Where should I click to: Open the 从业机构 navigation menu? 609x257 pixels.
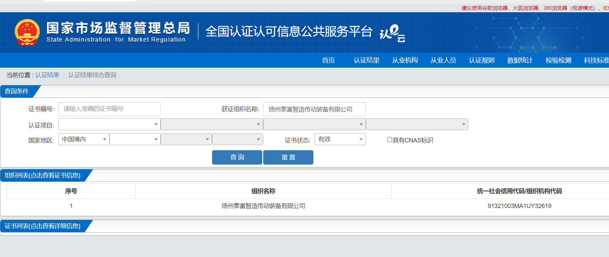405,60
